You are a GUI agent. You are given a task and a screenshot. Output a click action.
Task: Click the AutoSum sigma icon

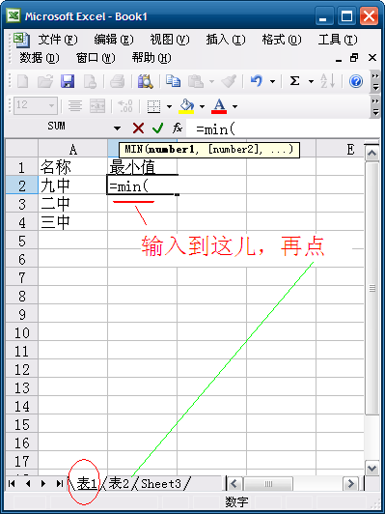click(x=294, y=81)
